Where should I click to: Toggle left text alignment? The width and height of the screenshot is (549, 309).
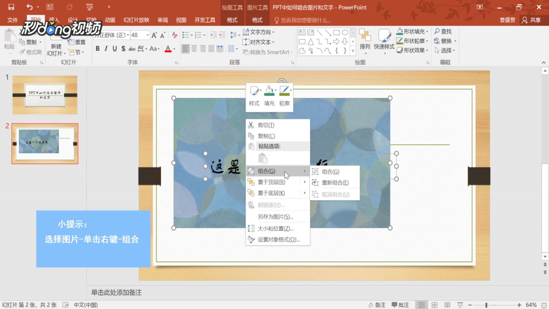point(186,49)
